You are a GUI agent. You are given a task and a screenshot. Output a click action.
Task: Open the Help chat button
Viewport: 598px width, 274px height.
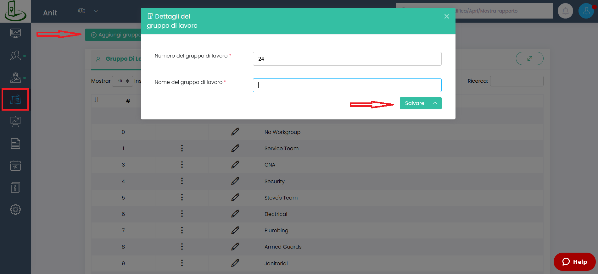click(574, 262)
